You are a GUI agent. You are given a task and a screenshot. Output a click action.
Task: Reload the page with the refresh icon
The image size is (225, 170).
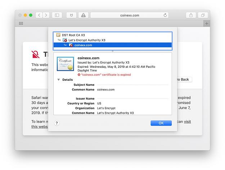[165, 15]
